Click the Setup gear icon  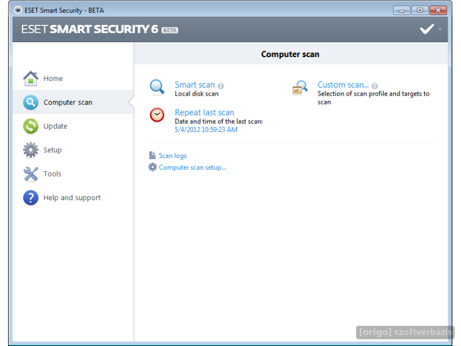31,150
